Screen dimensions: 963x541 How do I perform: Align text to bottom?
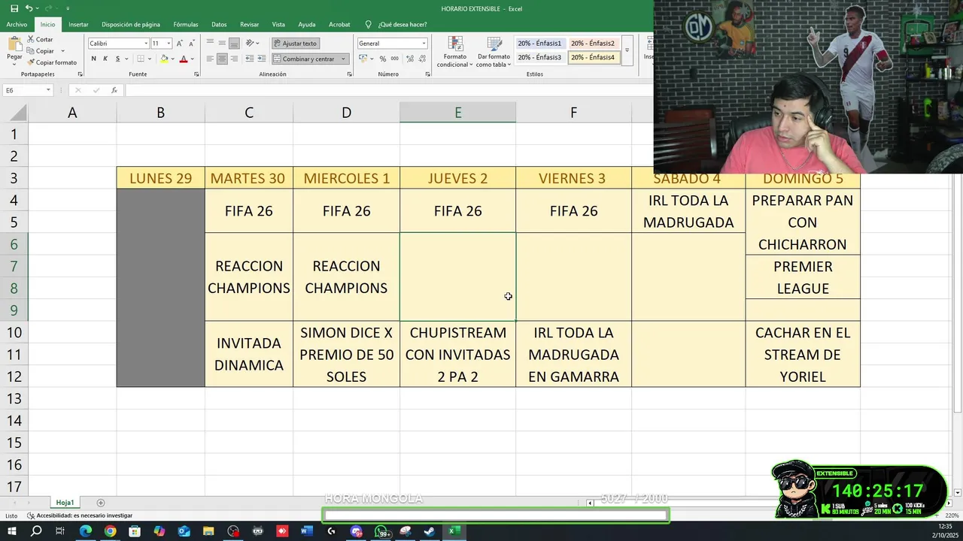234,43
